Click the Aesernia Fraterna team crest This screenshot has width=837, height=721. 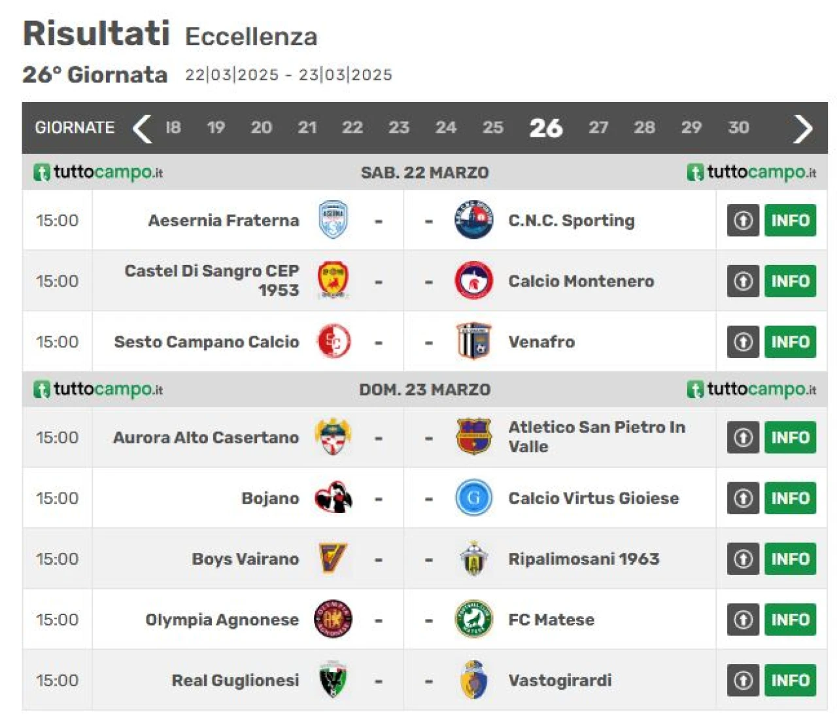click(333, 220)
